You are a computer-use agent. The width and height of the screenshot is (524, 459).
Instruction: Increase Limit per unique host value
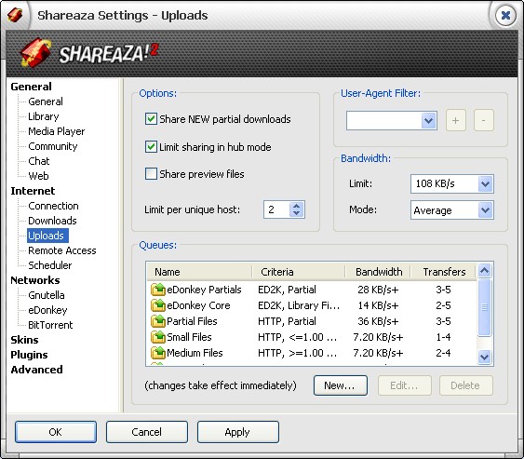(x=296, y=206)
